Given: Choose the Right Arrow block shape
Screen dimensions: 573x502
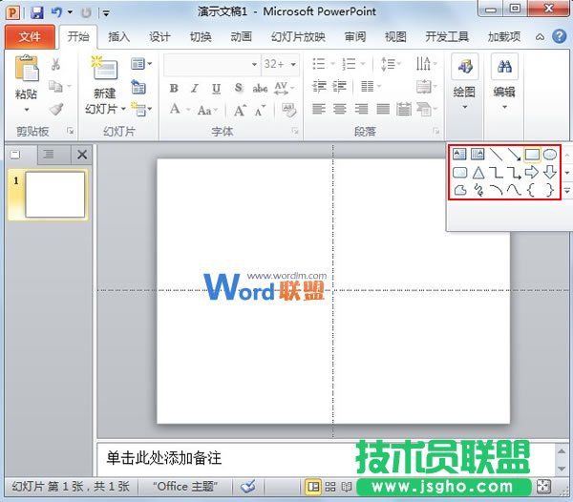Looking at the screenshot, I should [x=532, y=172].
